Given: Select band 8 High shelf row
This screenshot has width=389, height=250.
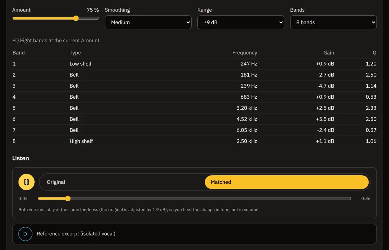Looking at the screenshot, I should coord(194,141).
